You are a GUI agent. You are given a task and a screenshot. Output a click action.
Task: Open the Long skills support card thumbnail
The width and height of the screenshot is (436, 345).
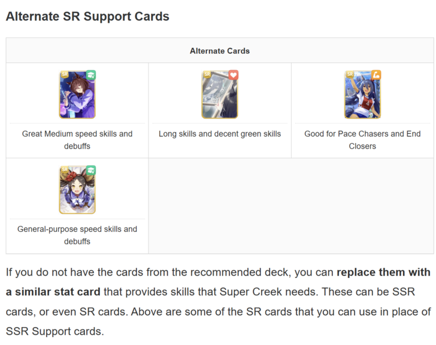click(220, 96)
